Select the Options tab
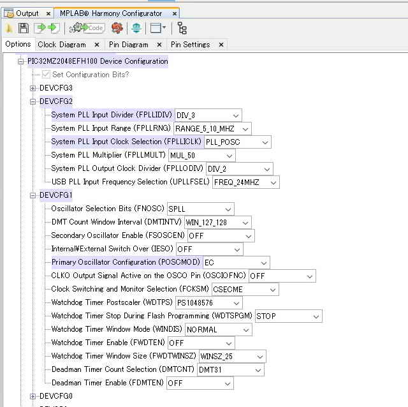Screen dimensions: 408x407 [18, 44]
